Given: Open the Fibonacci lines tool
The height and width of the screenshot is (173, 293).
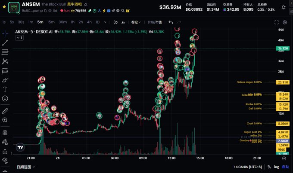Looking at the screenshot, I should tap(5, 52).
